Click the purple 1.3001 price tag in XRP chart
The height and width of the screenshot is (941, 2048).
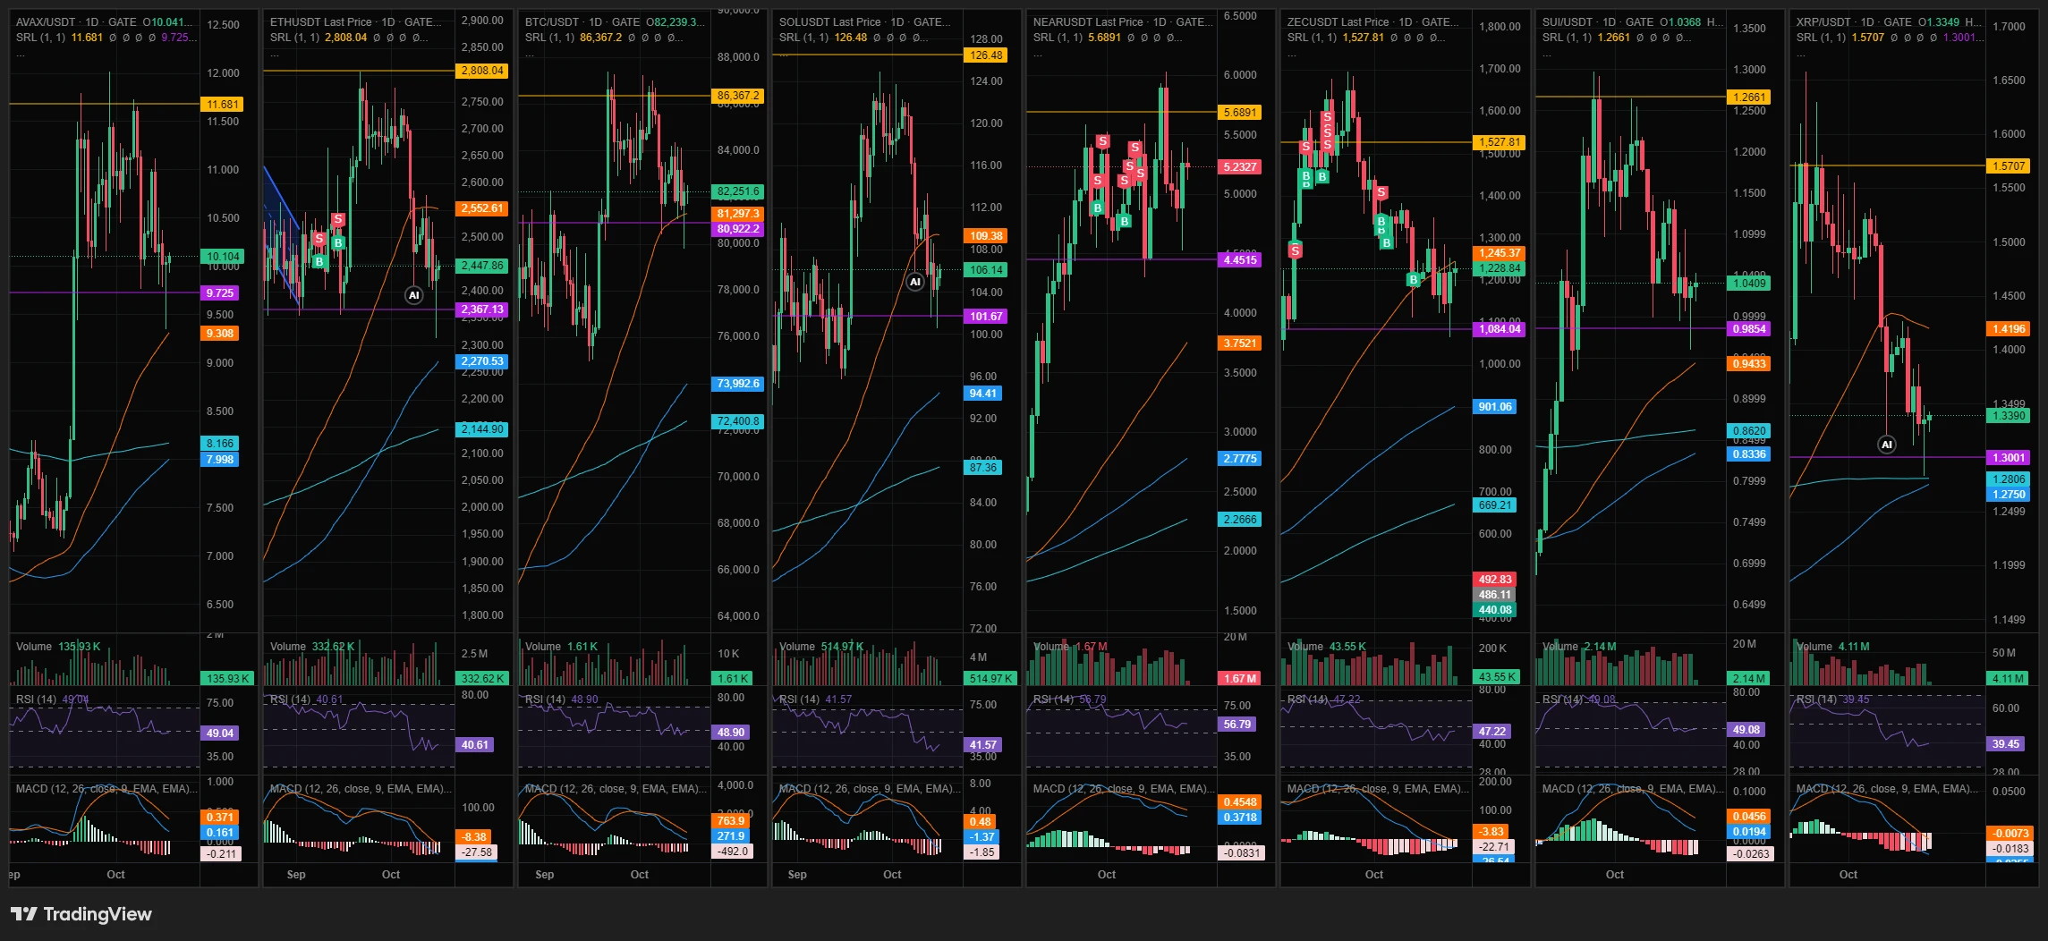(x=2009, y=458)
